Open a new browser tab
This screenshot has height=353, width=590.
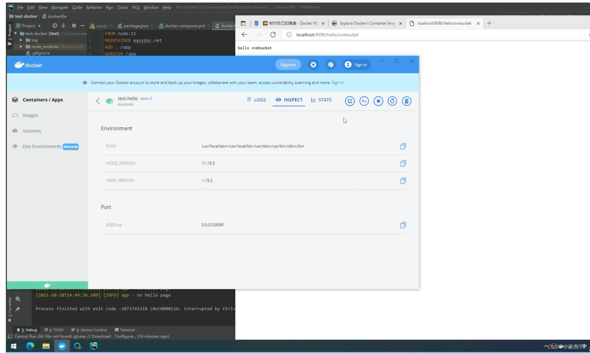[489, 23]
